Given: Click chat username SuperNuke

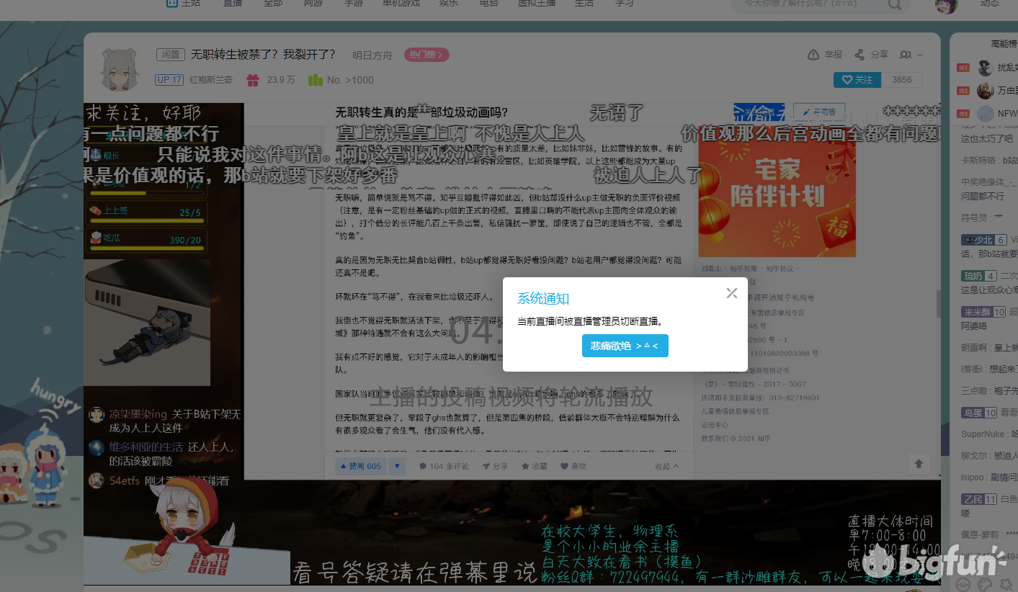Looking at the screenshot, I should 984,434.
